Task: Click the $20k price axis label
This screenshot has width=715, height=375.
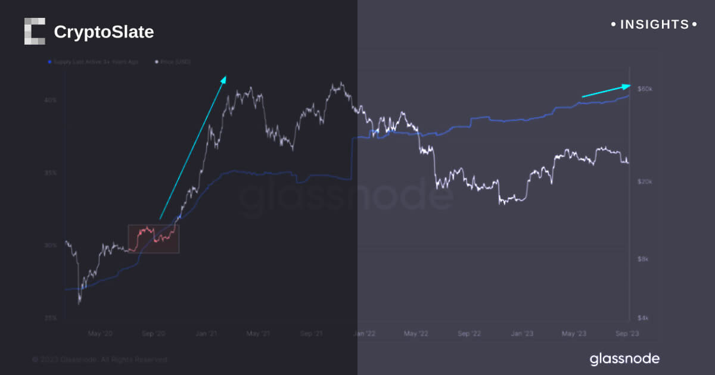Action: pos(646,182)
